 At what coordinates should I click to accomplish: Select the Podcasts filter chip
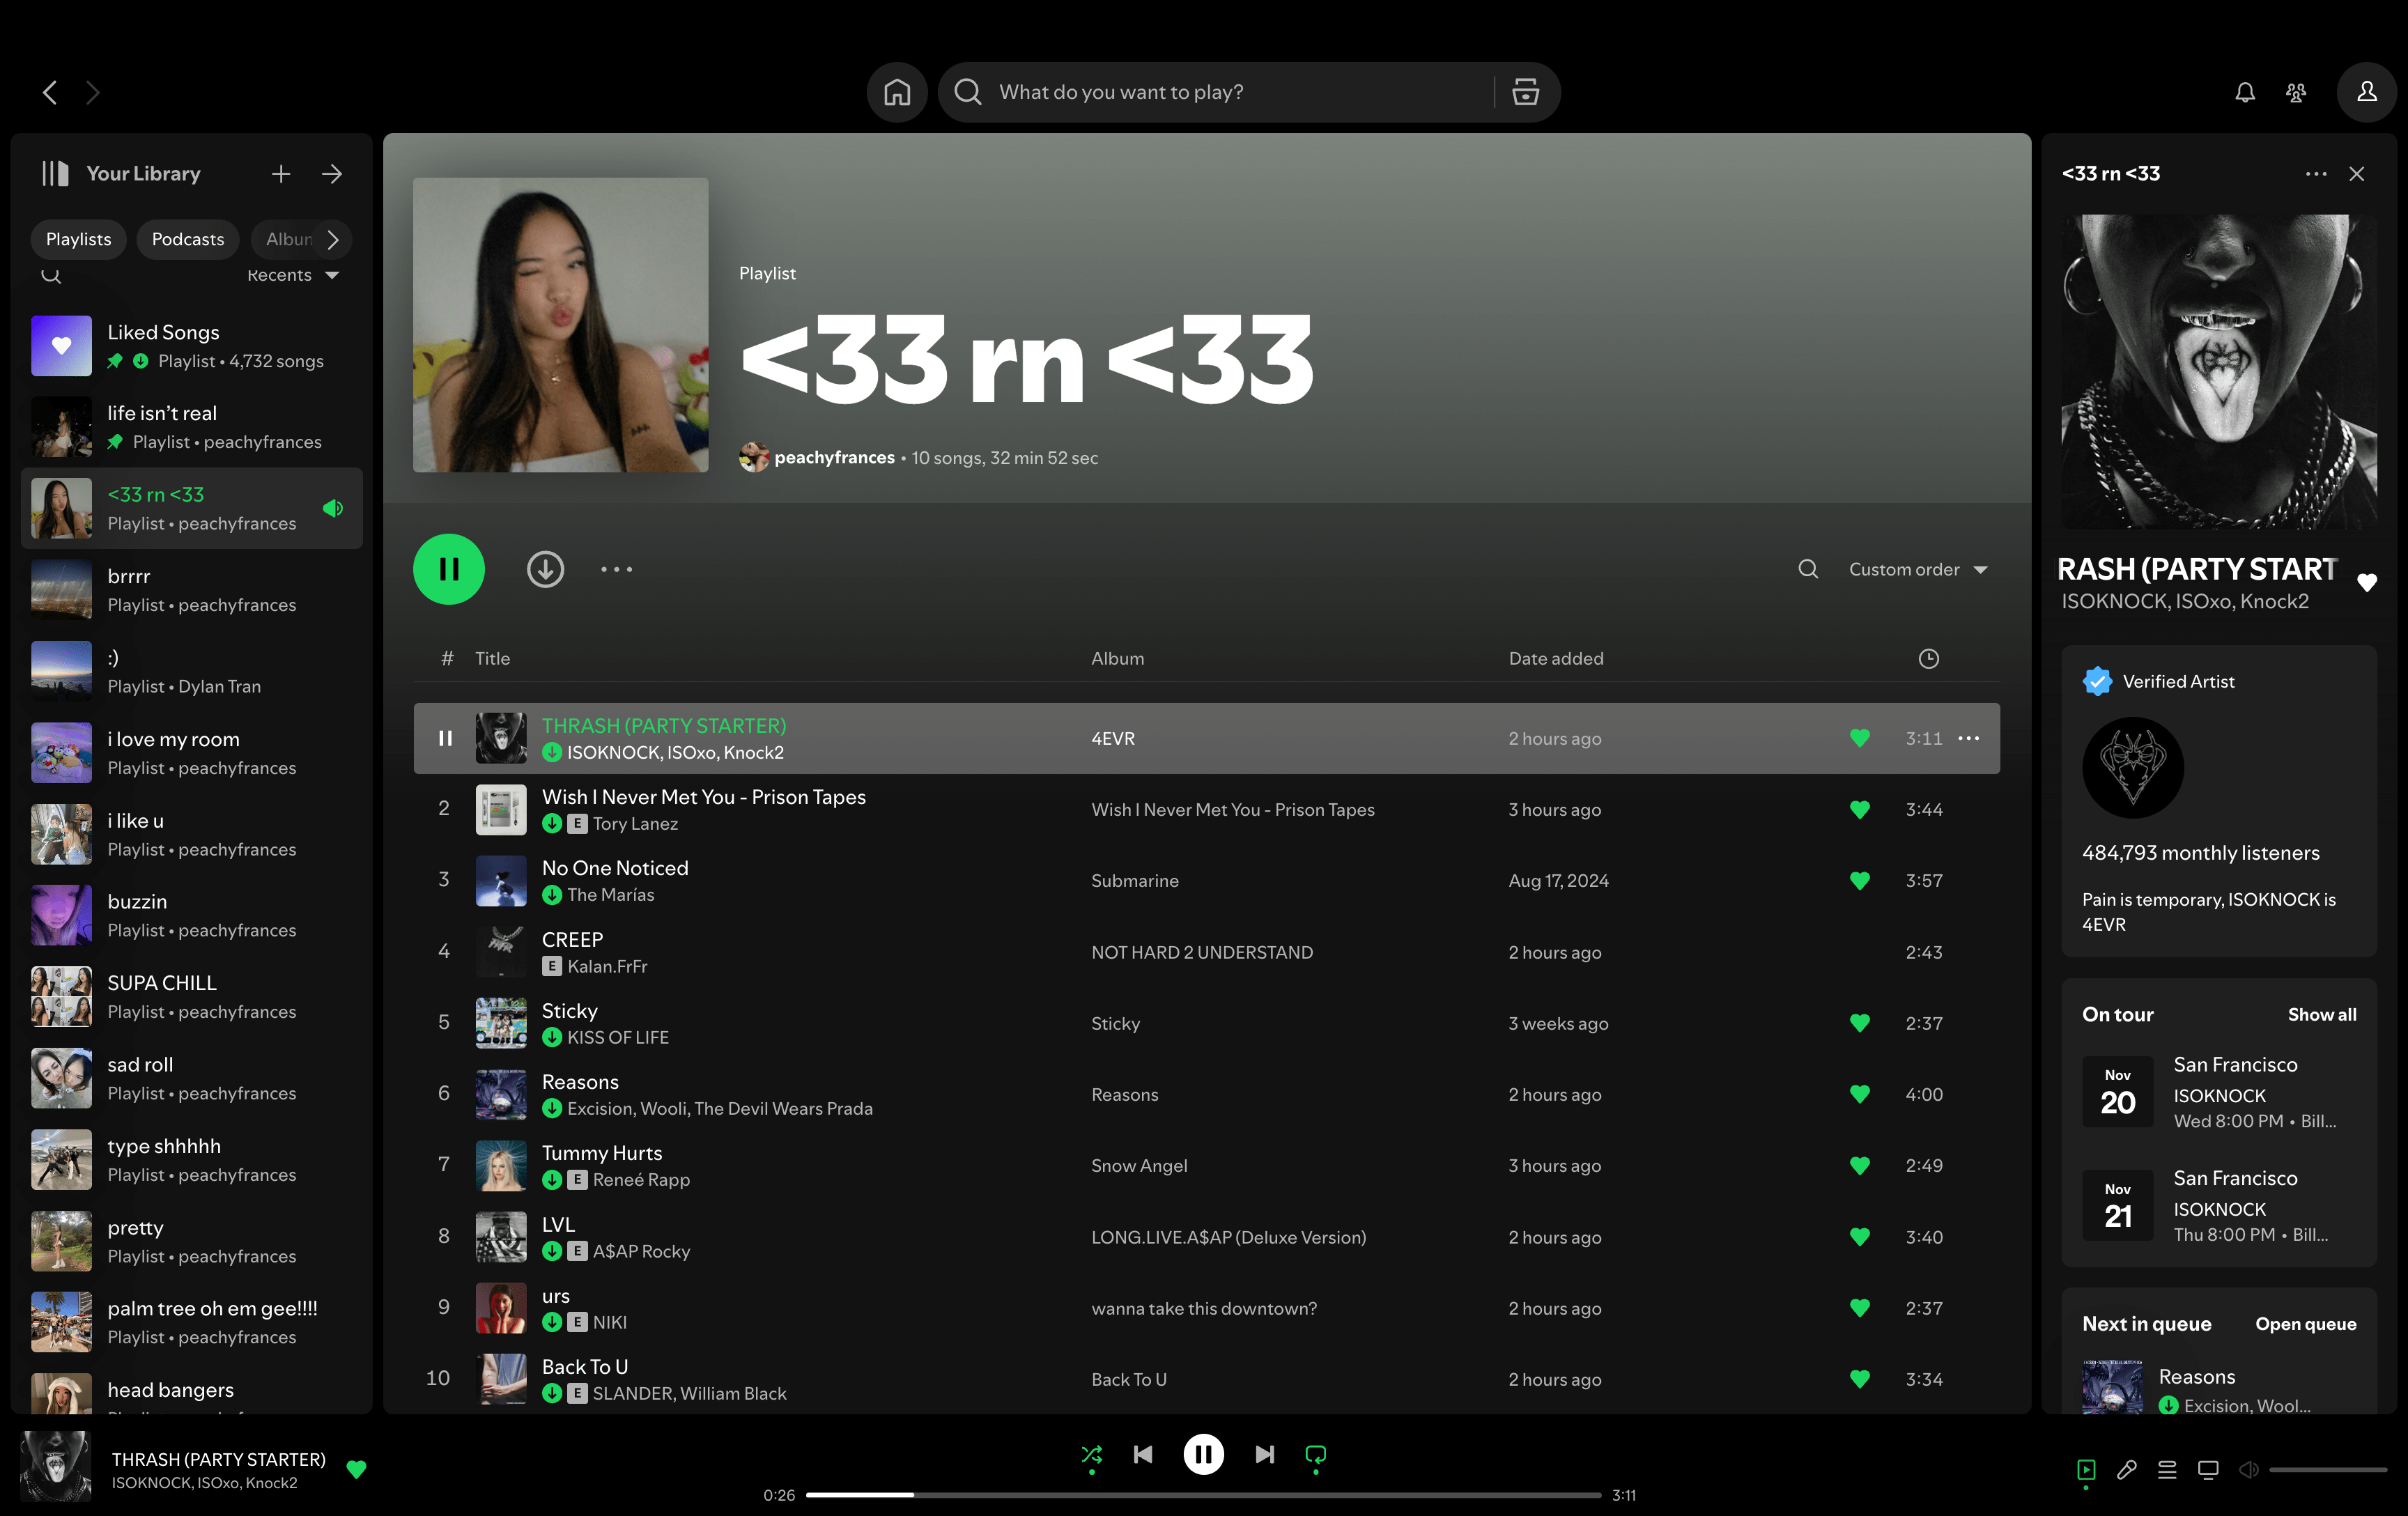click(x=188, y=239)
